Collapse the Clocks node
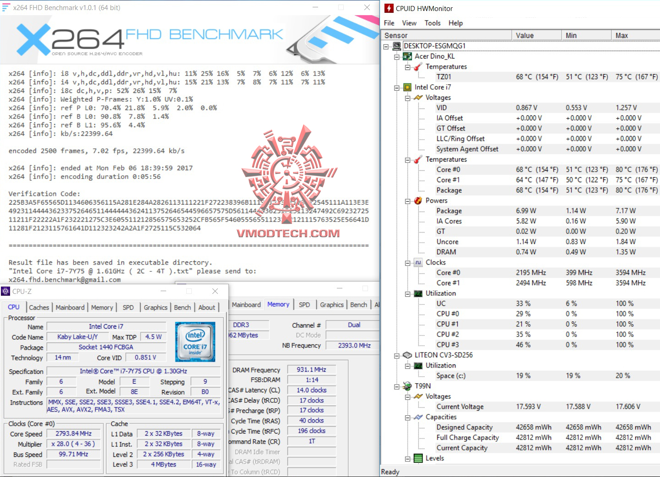The width and height of the screenshot is (660, 477). 407,263
